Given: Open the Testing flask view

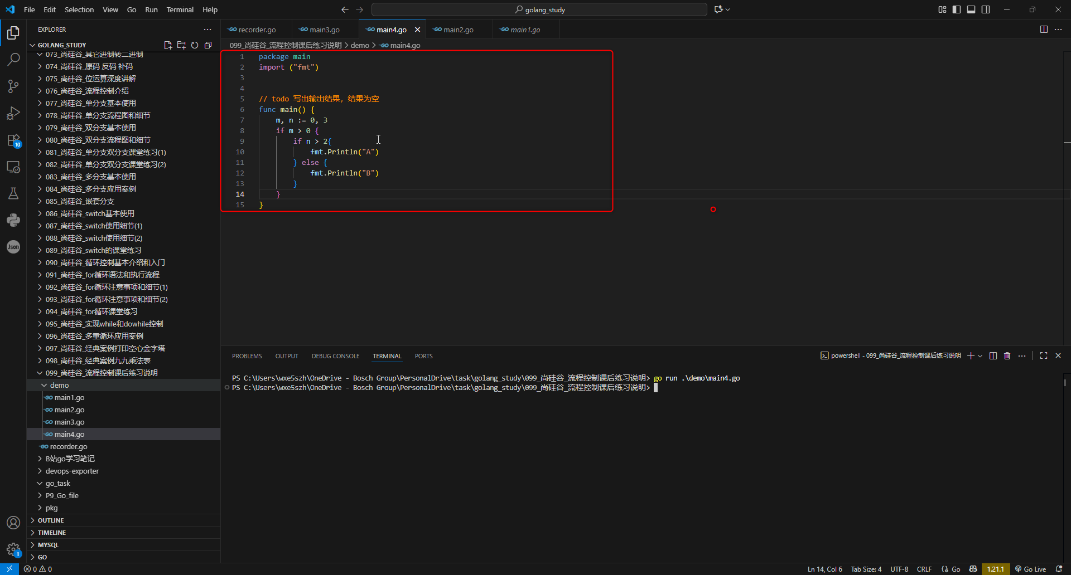Looking at the screenshot, I should [x=13, y=193].
